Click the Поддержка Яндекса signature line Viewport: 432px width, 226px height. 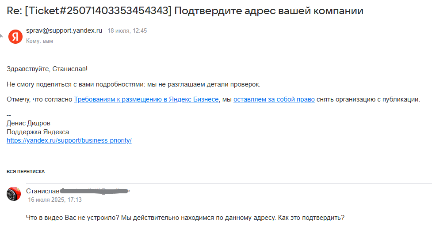(38, 132)
